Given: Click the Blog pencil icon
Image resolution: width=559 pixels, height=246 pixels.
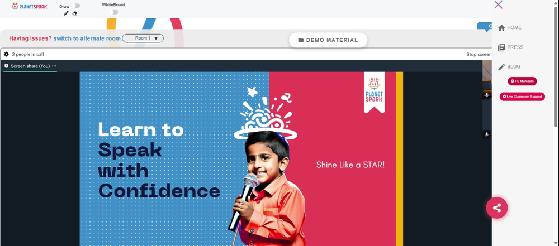Looking at the screenshot, I should pos(501,67).
